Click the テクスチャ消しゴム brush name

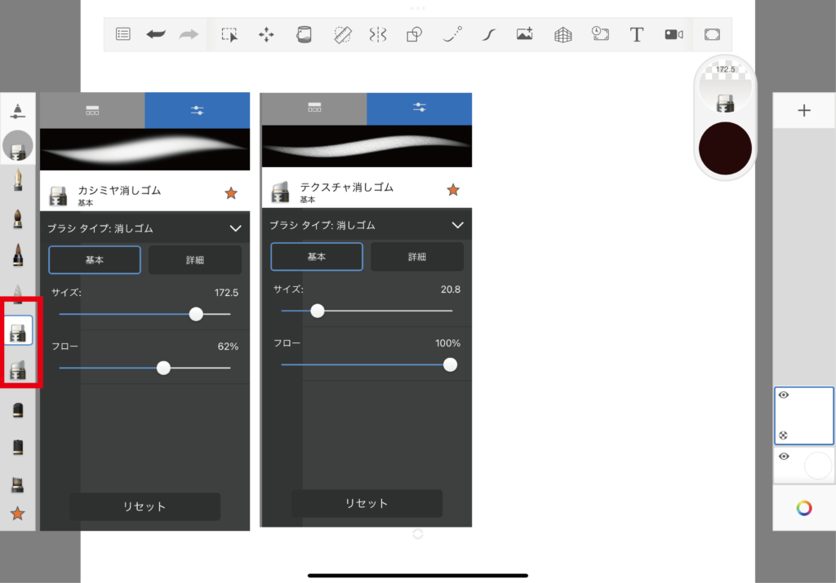pos(346,188)
